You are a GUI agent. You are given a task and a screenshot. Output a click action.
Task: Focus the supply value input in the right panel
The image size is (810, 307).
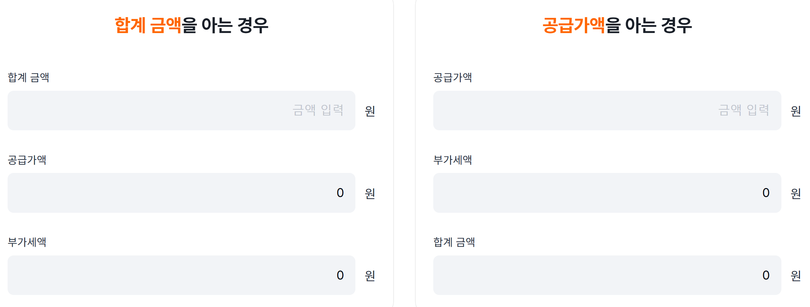607,110
